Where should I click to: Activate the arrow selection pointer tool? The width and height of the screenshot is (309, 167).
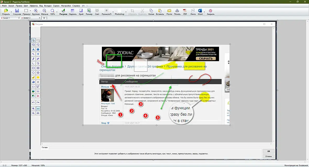pos(33,40)
